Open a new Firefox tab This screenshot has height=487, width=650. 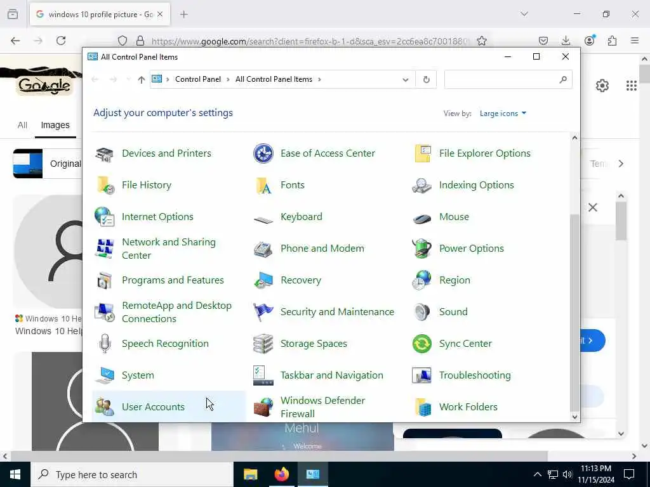[184, 15]
